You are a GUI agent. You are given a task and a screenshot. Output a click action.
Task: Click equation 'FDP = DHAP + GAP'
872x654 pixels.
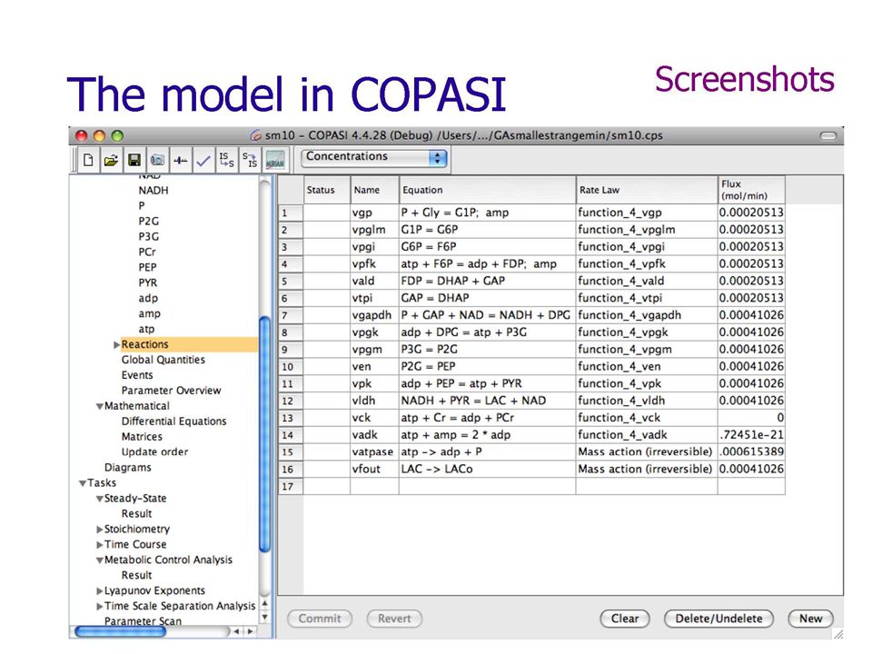pos(487,281)
